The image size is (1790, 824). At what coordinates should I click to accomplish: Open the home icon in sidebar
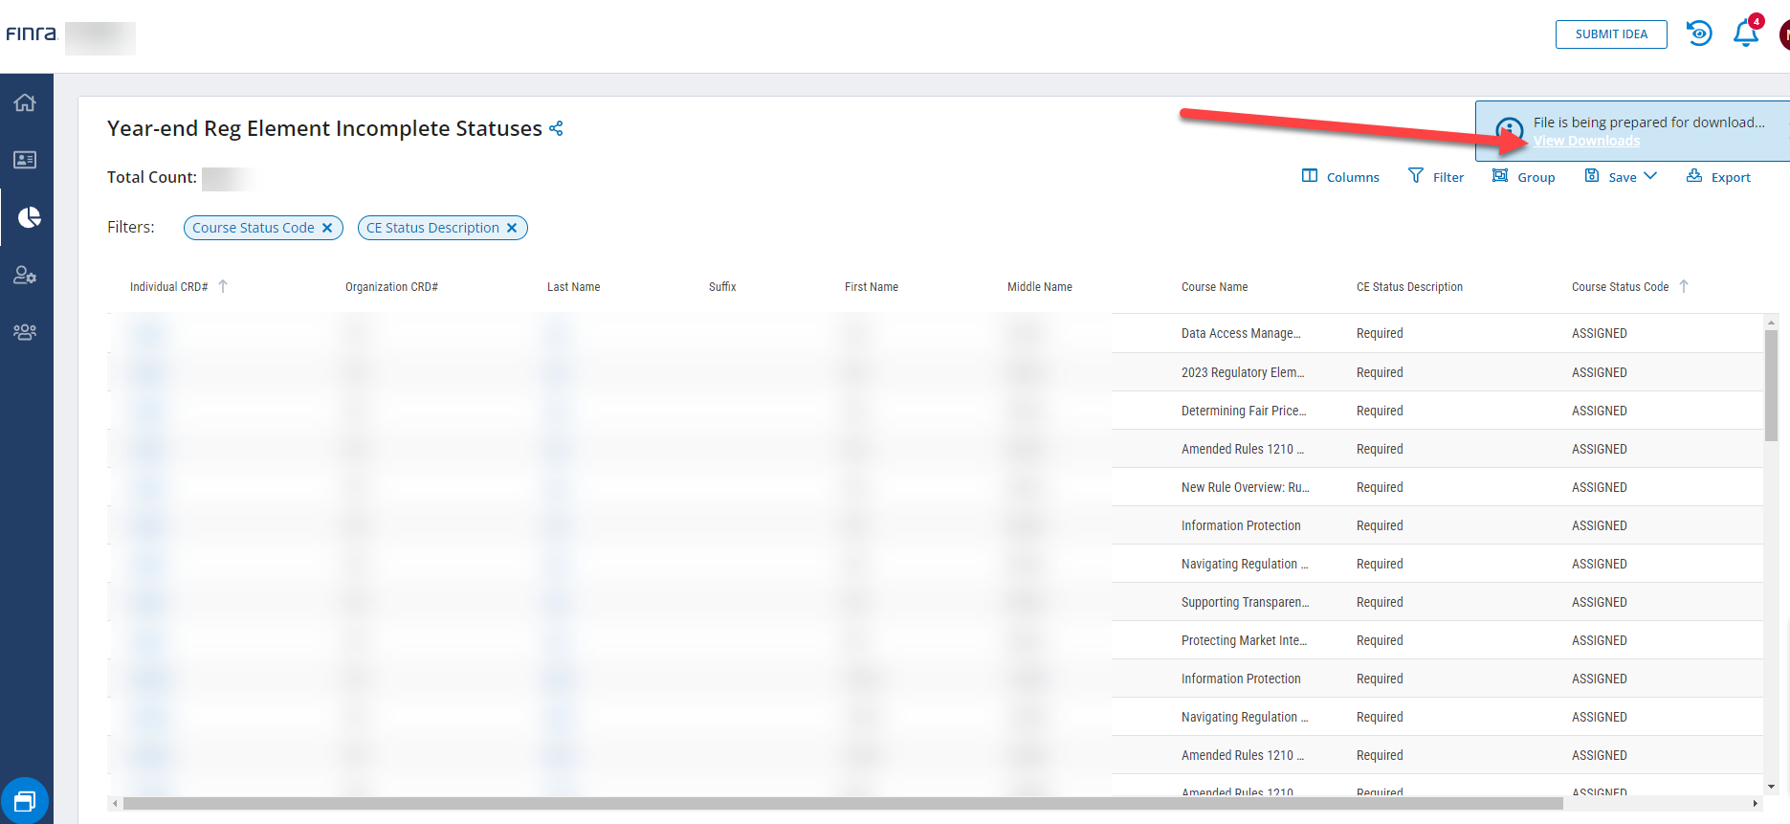(x=25, y=102)
